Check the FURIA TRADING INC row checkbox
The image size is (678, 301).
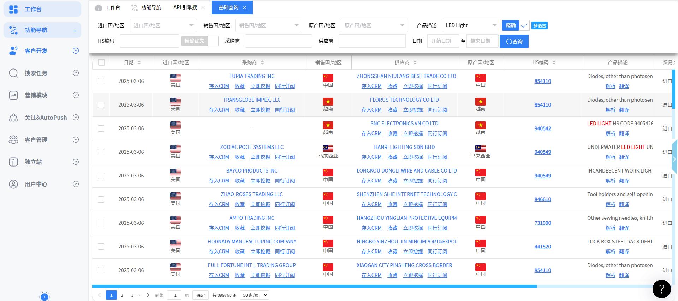point(101,81)
